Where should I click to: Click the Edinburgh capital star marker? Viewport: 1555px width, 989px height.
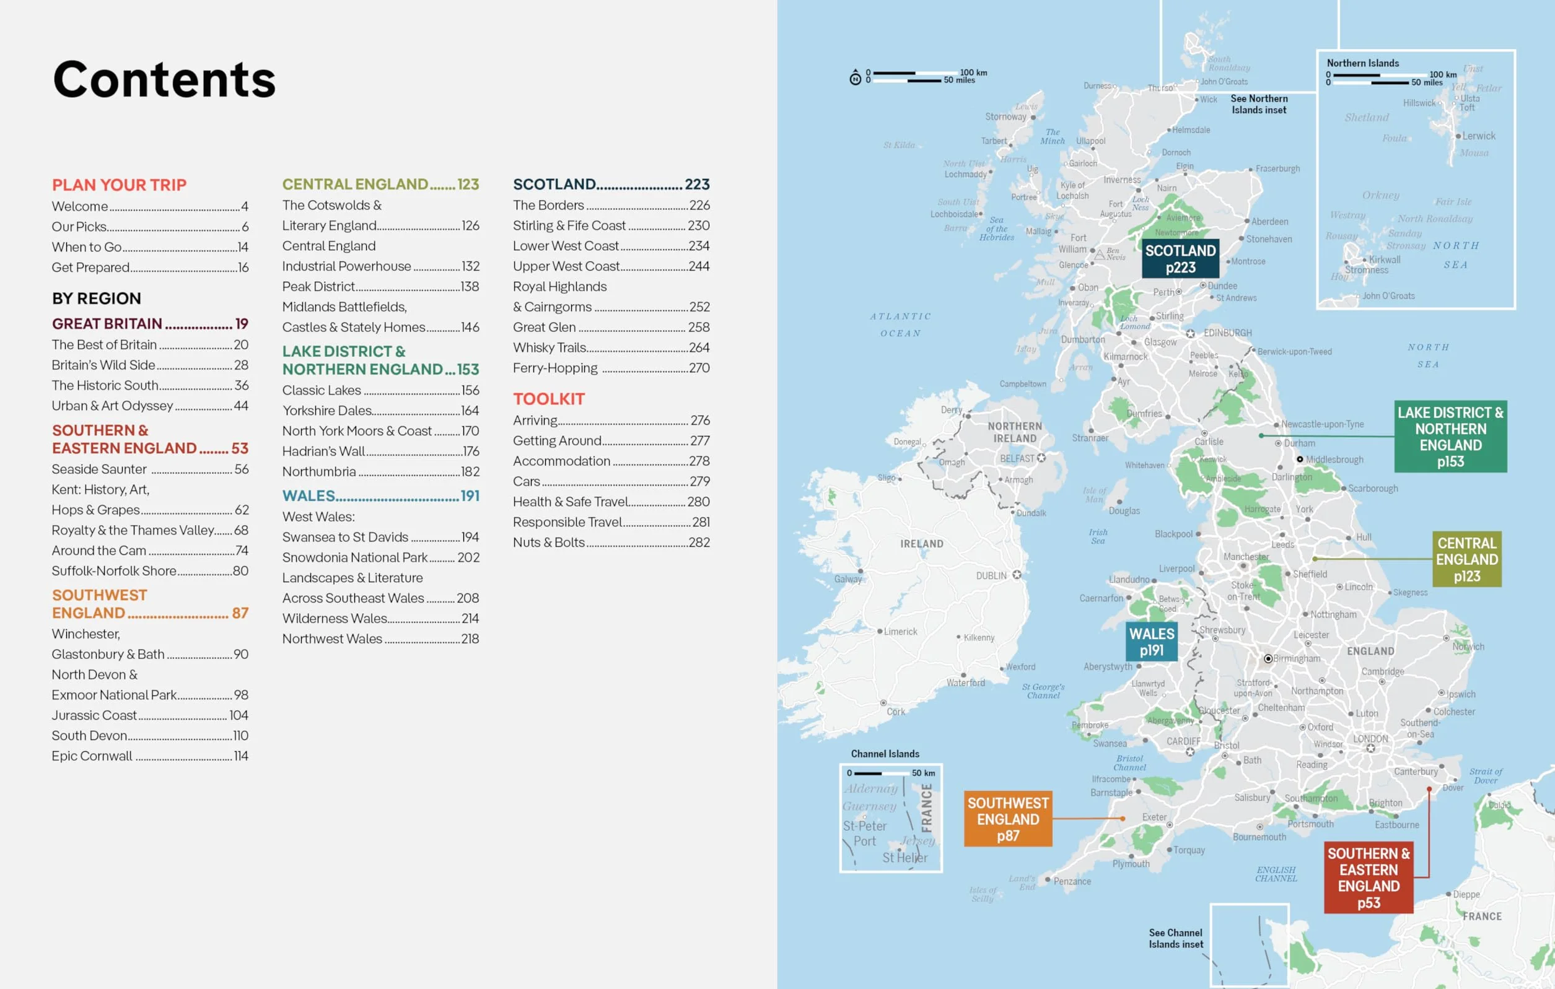click(1190, 334)
